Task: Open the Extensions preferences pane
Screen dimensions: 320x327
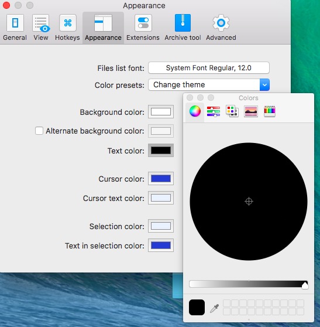Action: pos(143,28)
